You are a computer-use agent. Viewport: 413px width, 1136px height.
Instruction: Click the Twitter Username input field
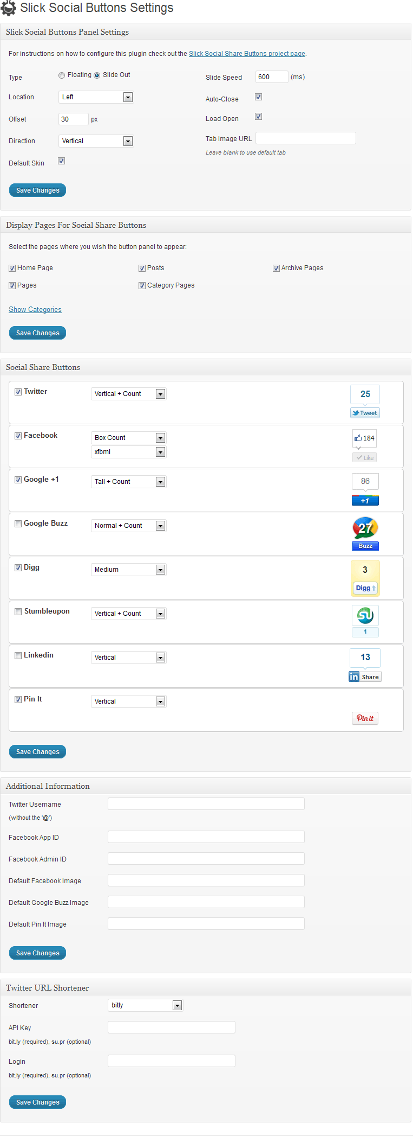[206, 804]
